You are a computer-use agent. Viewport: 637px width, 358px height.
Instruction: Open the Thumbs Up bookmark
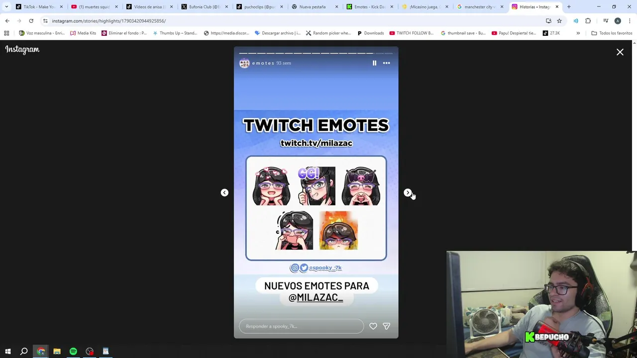[175, 33]
